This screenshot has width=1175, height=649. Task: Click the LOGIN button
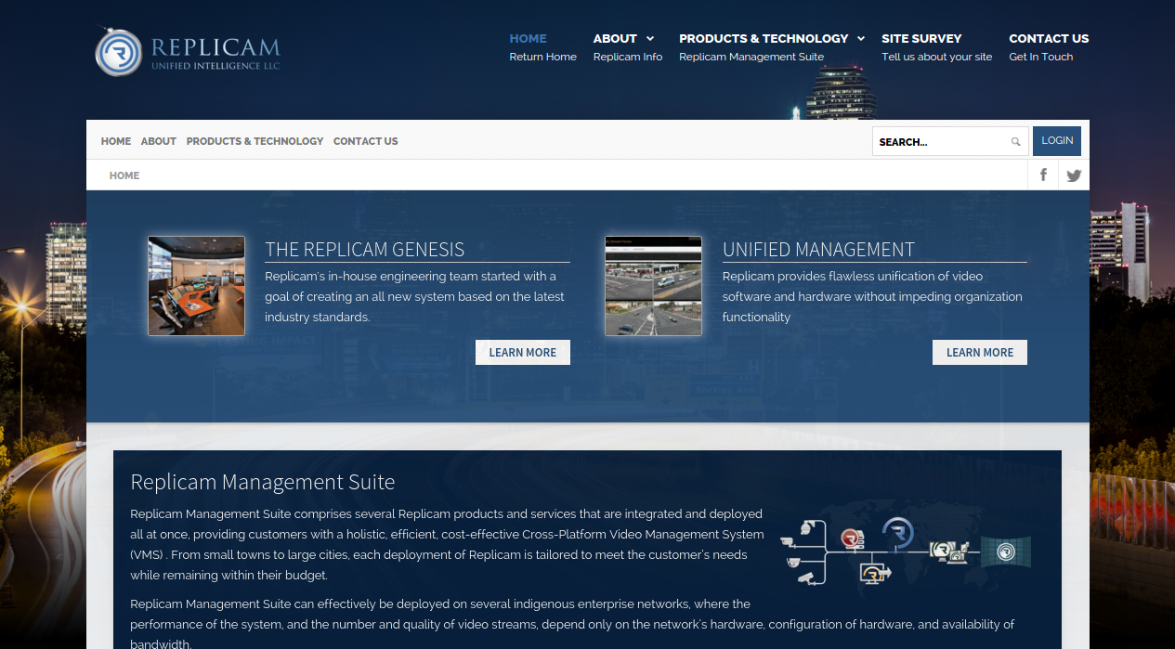pos(1057,141)
